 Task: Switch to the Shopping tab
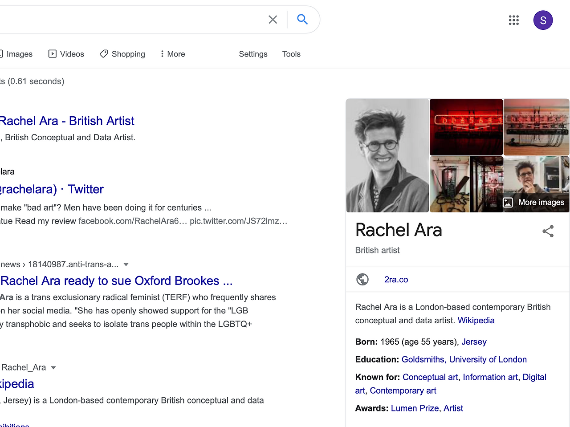click(x=122, y=54)
